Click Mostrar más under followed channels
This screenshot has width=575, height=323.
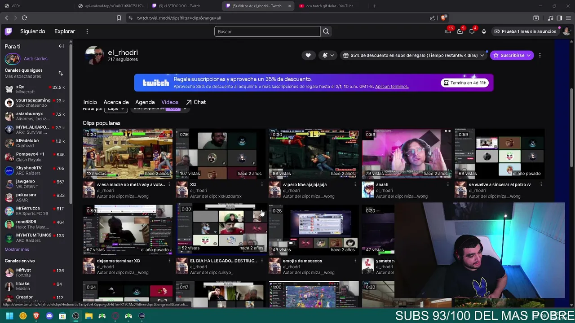coord(17,249)
